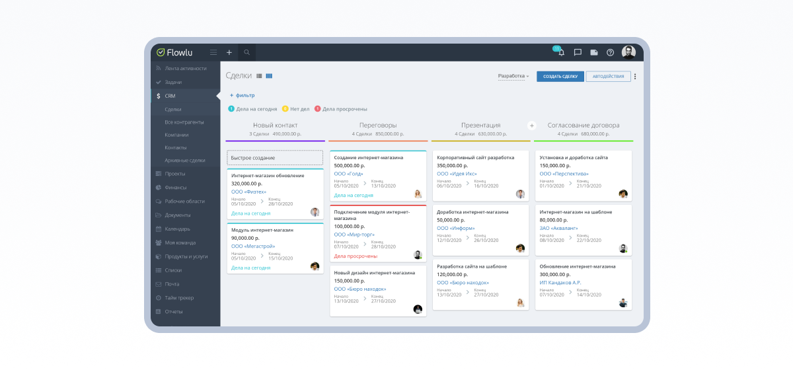Screen dimensions: 793x370
Task: Toggle the Дела просрочены filter badge
Action: pyautogui.click(x=340, y=109)
